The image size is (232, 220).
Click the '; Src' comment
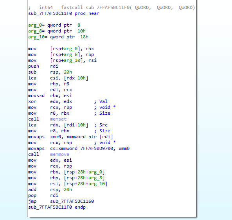[101, 125]
